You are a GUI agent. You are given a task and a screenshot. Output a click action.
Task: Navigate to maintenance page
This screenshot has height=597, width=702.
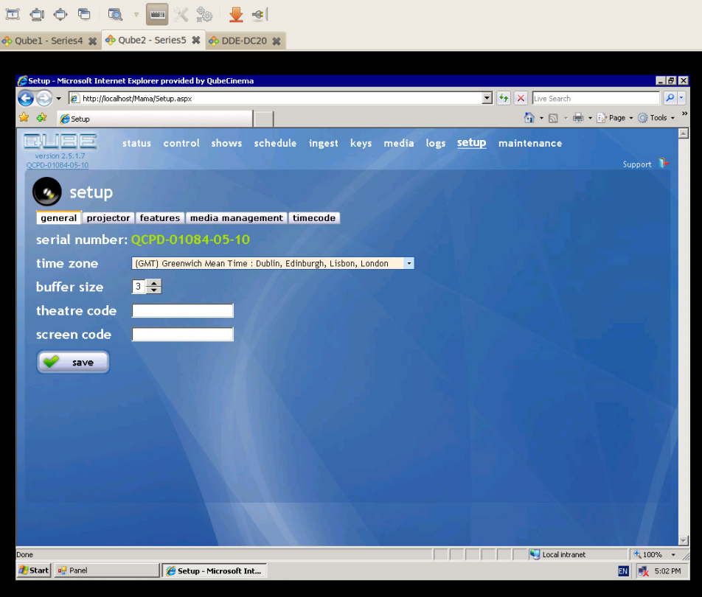coord(530,143)
